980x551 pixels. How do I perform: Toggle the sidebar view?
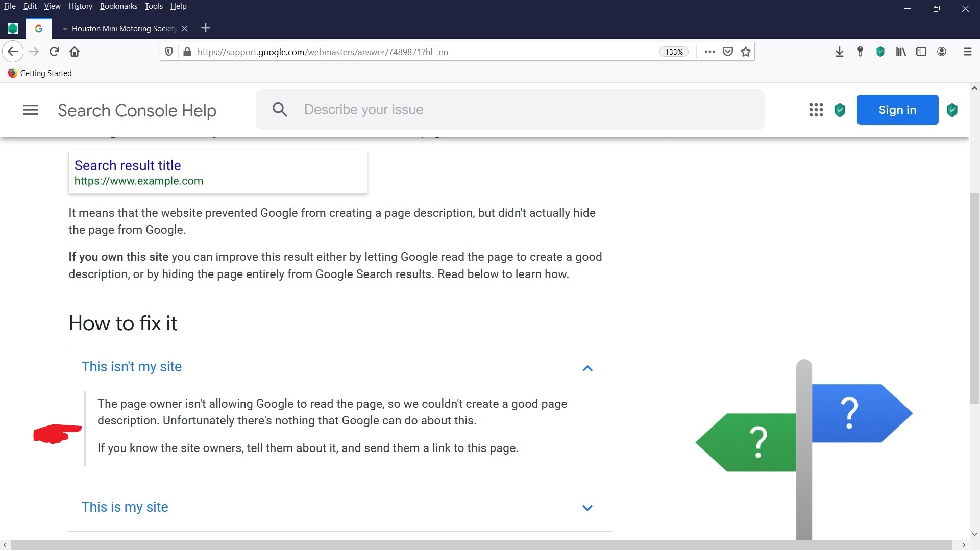coord(921,52)
